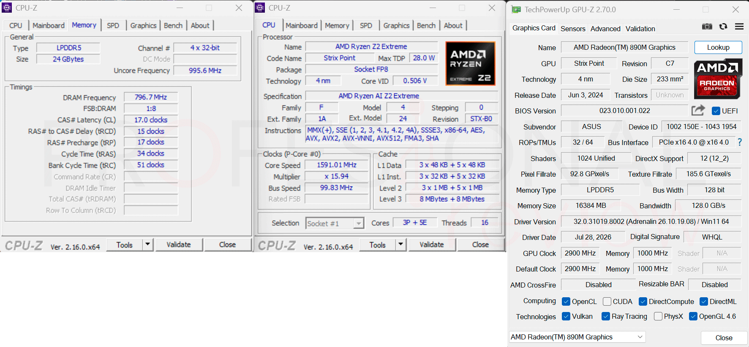
Task: Click the Close button in GPU-Z
Action: pyautogui.click(x=724, y=338)
